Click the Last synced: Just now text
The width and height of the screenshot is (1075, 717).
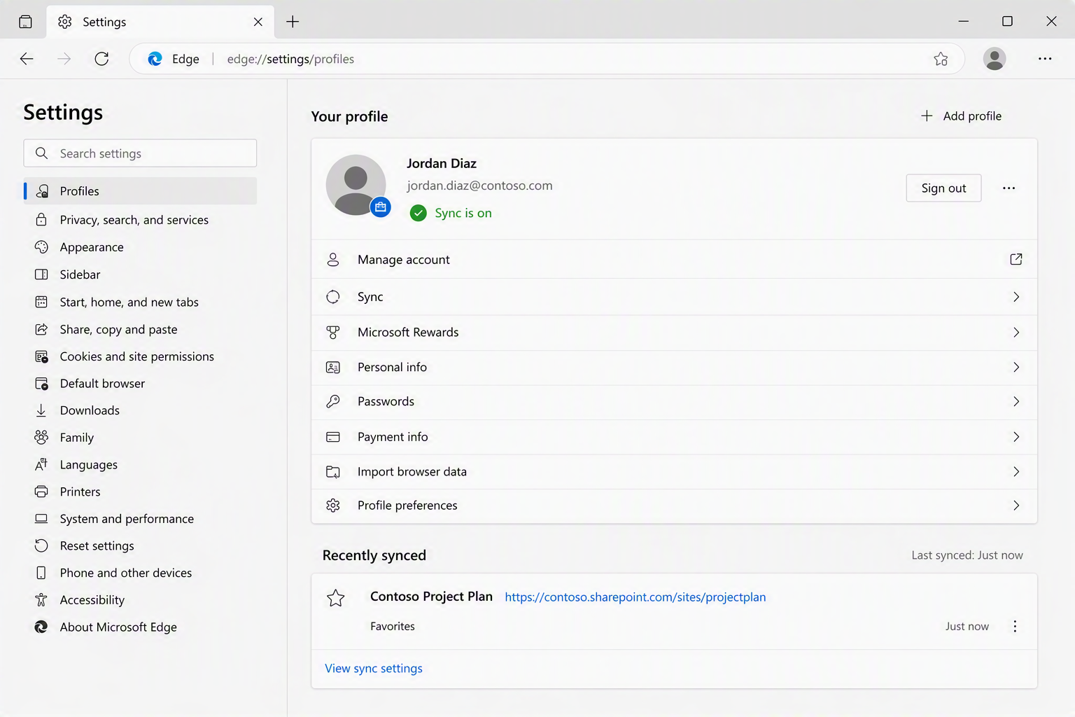pos(967,555)
